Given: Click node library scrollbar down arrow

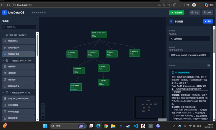Looking at the screenshot, I should point(37,120).
